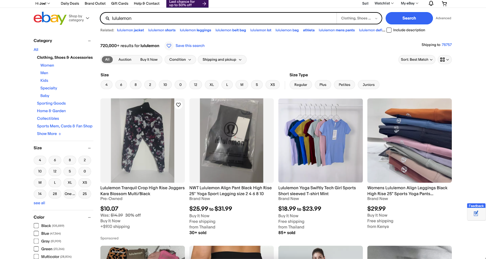This screenshot has height=259, width=486.
Task: Click related search lululemon belt bag
Action: coord(231,30)
